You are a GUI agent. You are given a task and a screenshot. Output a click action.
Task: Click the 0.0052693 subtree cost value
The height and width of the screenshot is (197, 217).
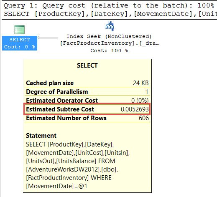pyautogui.click(x=135, y=109)
